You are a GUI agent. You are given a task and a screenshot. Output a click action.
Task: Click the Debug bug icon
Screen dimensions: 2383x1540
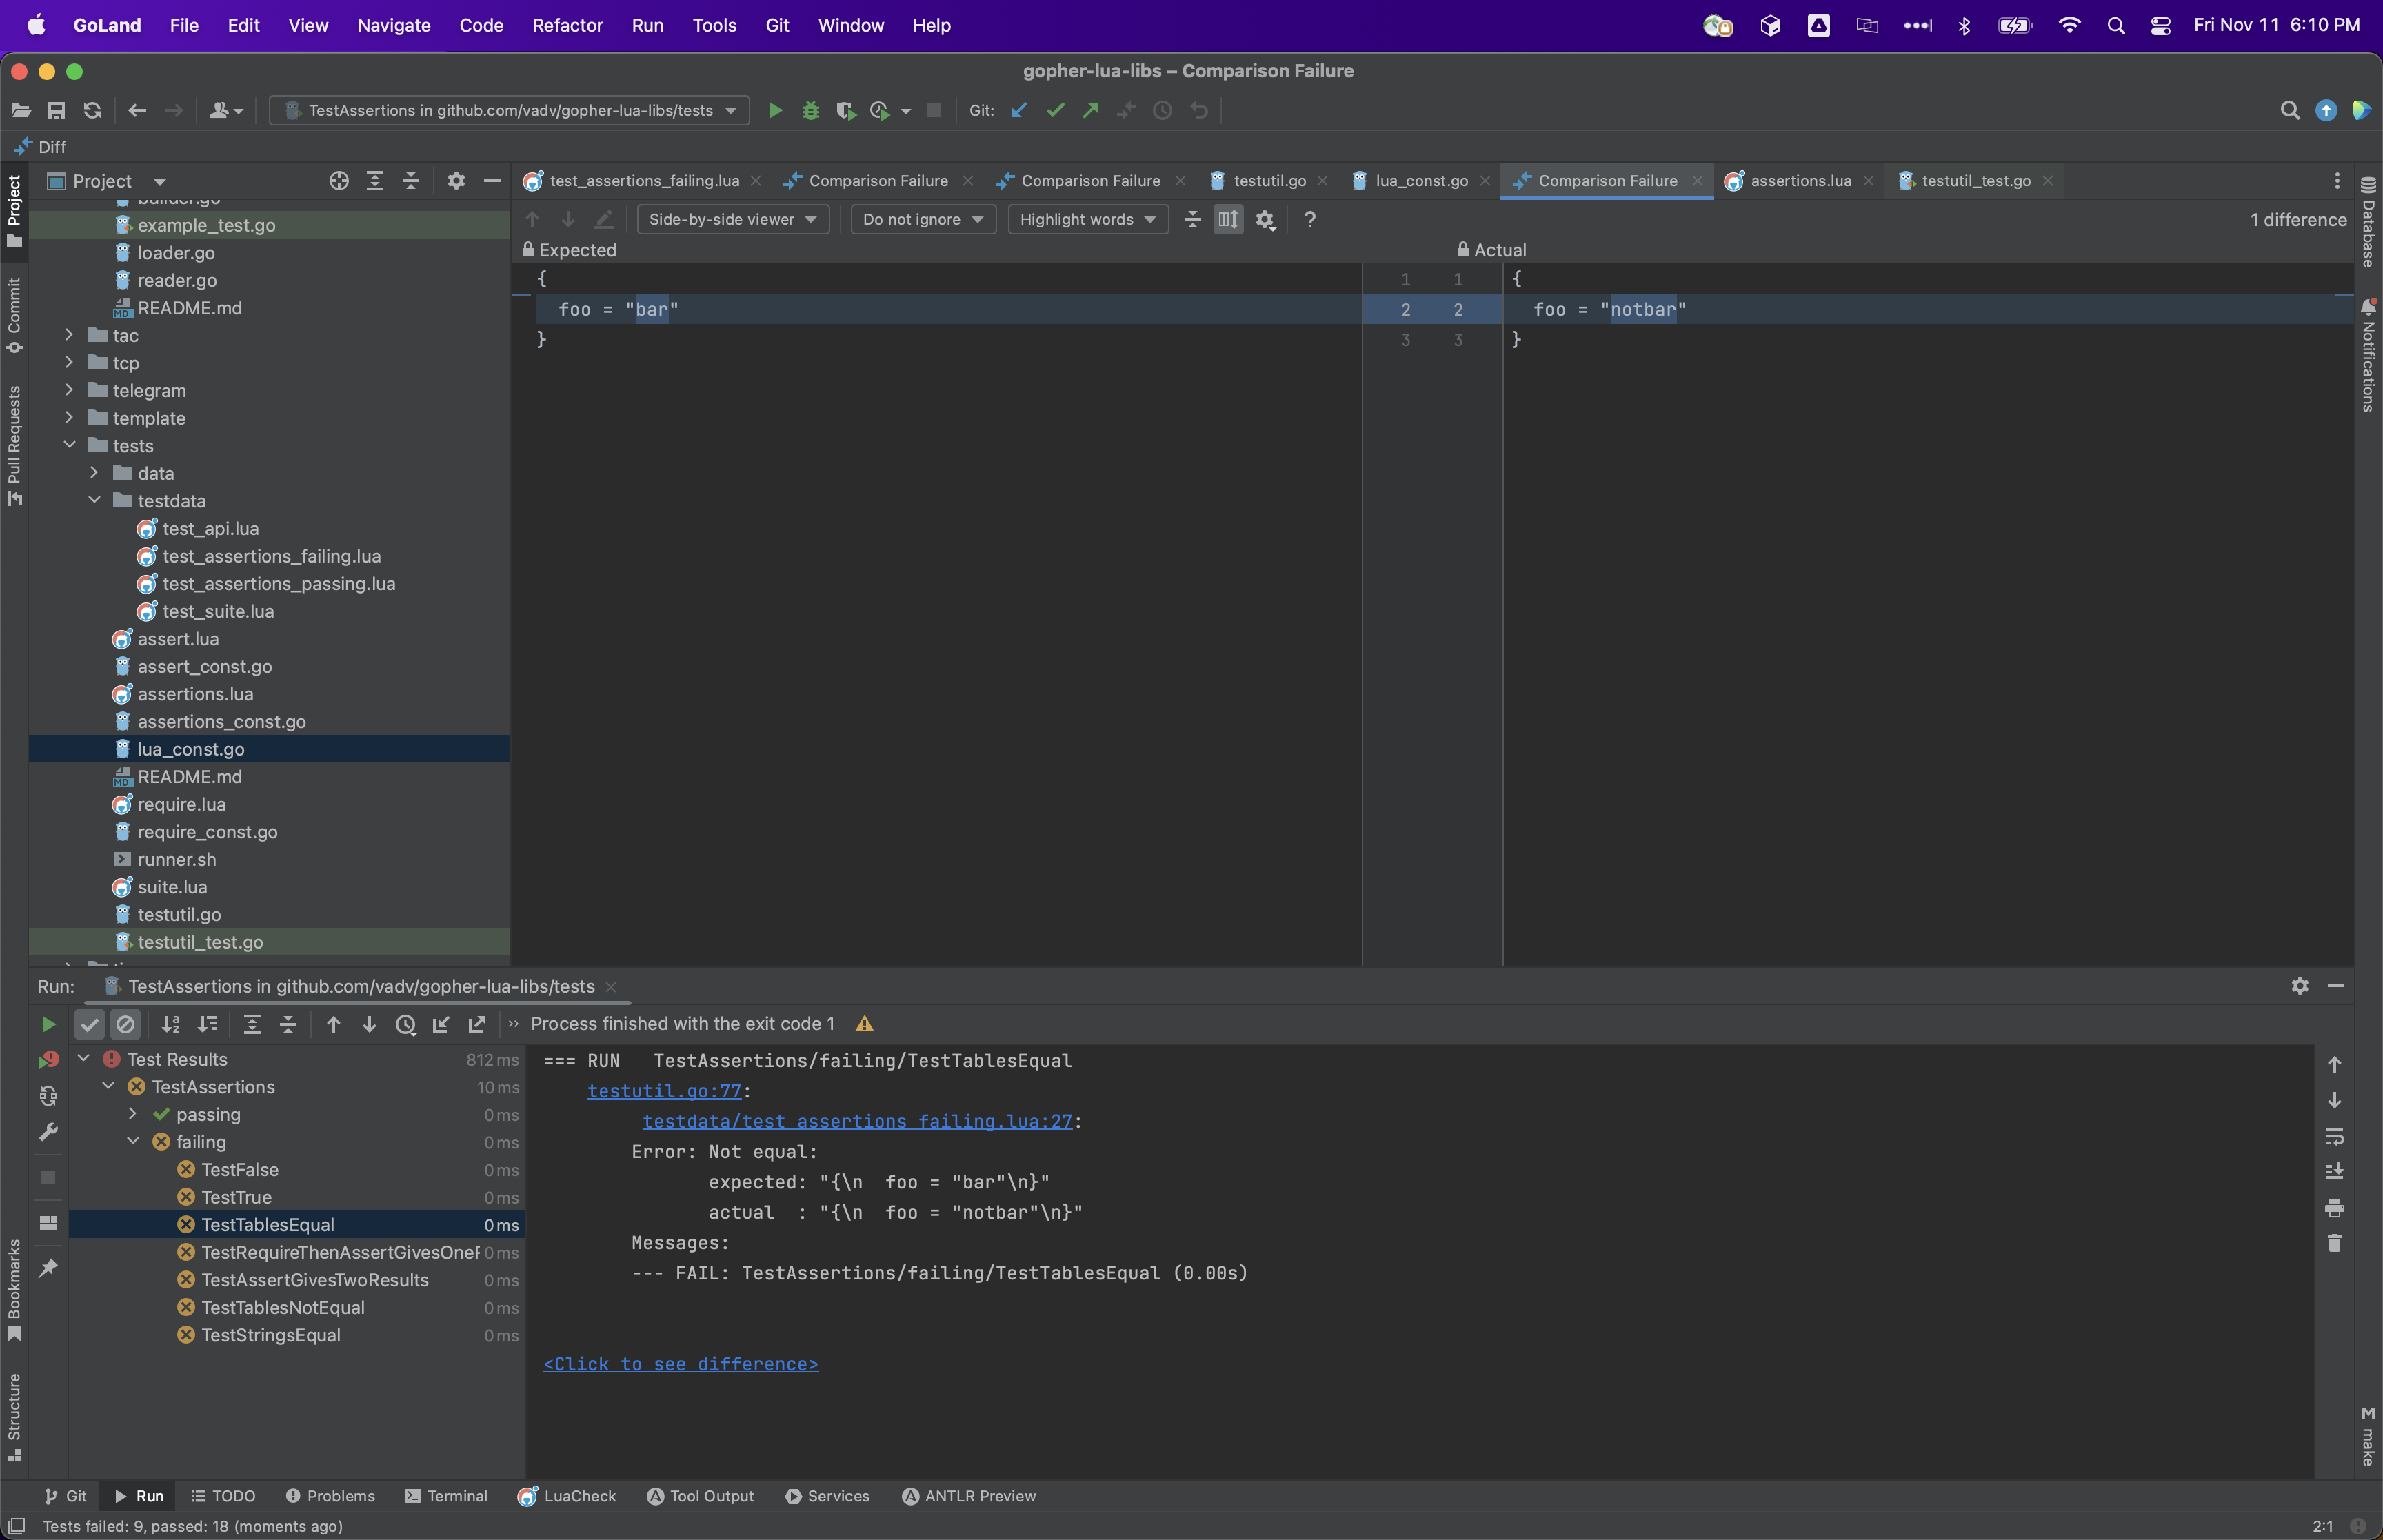(x=810, y=110)
